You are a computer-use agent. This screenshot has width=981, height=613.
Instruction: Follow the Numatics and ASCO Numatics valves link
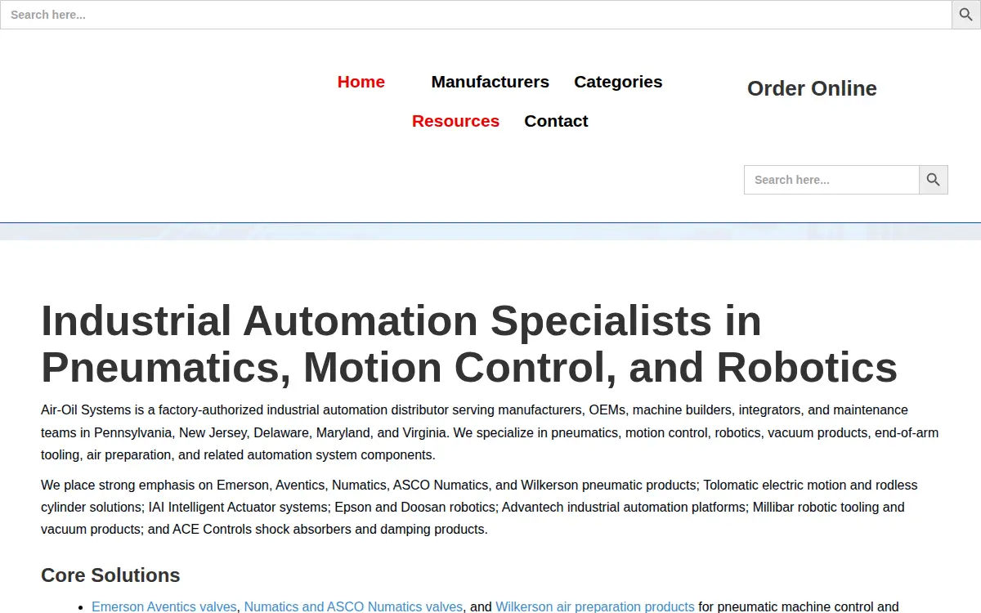(354, 606)
